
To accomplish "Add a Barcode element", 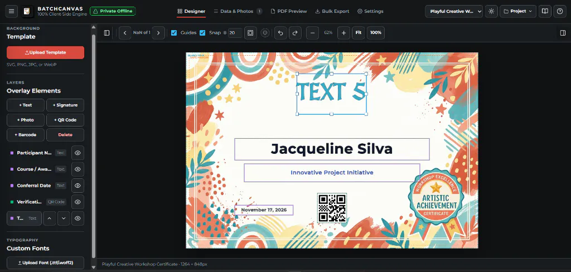I will (26, 135).
